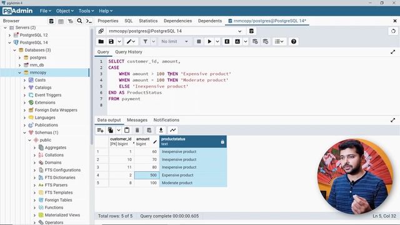Screen dimensions: 400x225
Task: Click in SQL editor line 7 FROM payment
Action: pos(124,99)
